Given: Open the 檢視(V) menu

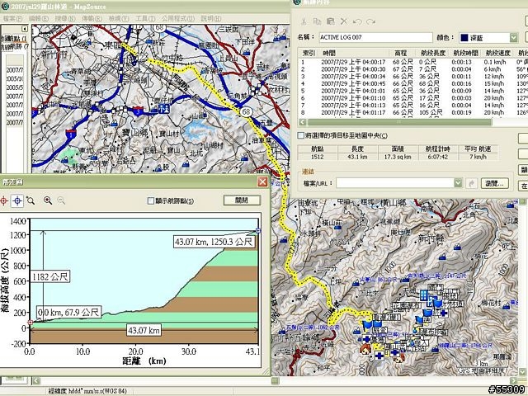Looking at the screenshot, I should pos(119,18).
